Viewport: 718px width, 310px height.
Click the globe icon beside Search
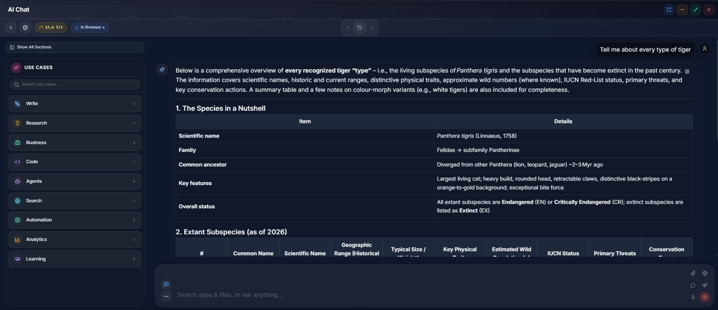18,201
